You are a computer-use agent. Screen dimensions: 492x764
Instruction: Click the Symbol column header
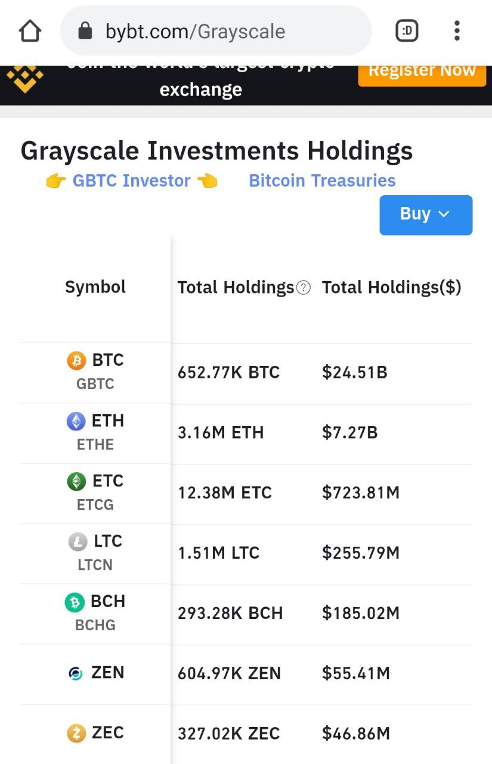click(x=95, y=287)
